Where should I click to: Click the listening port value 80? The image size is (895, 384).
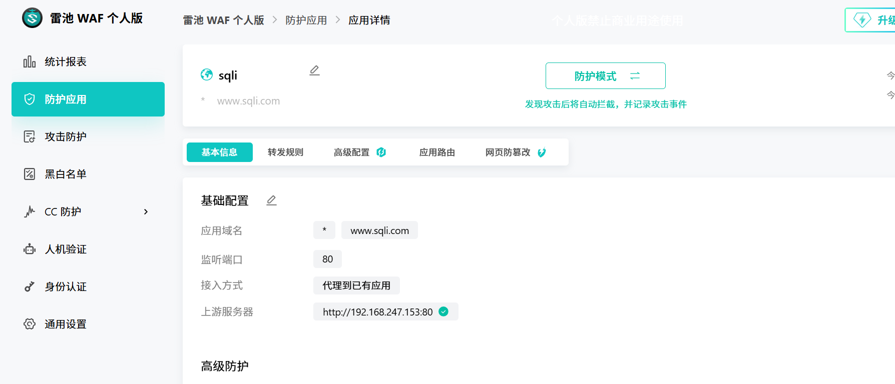pos(327,259)
